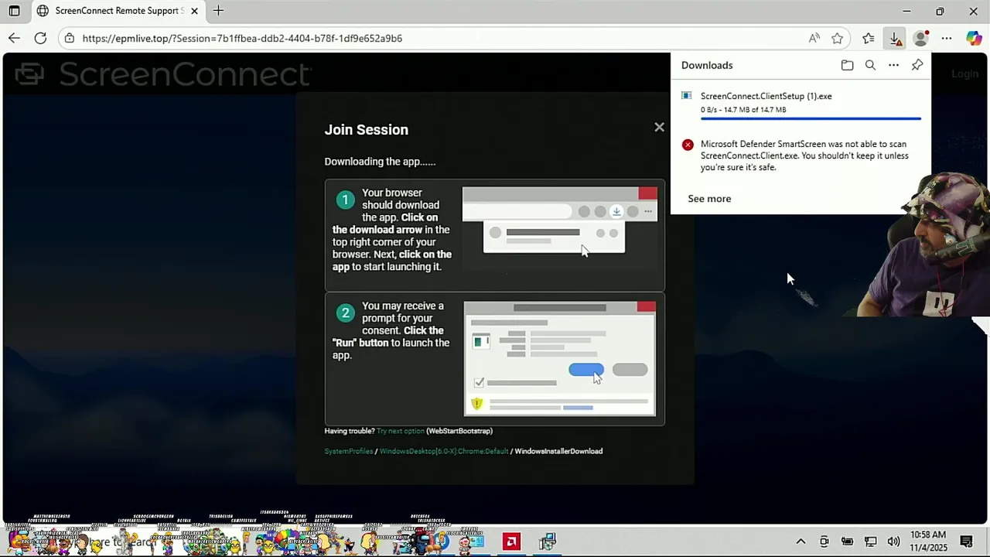Open ScreenConnect.ClientSetup (1).exe download entry

coord(801,106)
